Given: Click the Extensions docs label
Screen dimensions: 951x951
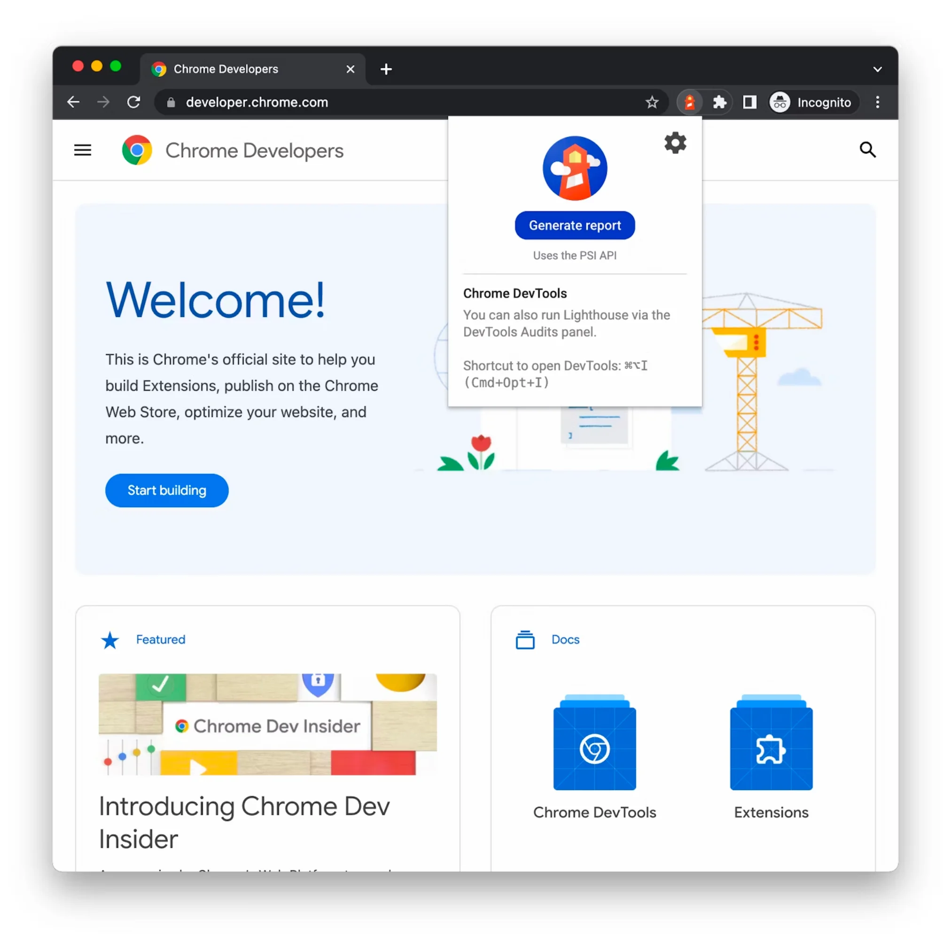Looking at the screenshot, I should pyautogui.click(x=771, y=812).
